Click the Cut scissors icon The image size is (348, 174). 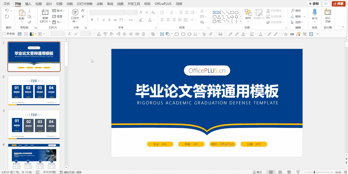[x=29, y=11]
